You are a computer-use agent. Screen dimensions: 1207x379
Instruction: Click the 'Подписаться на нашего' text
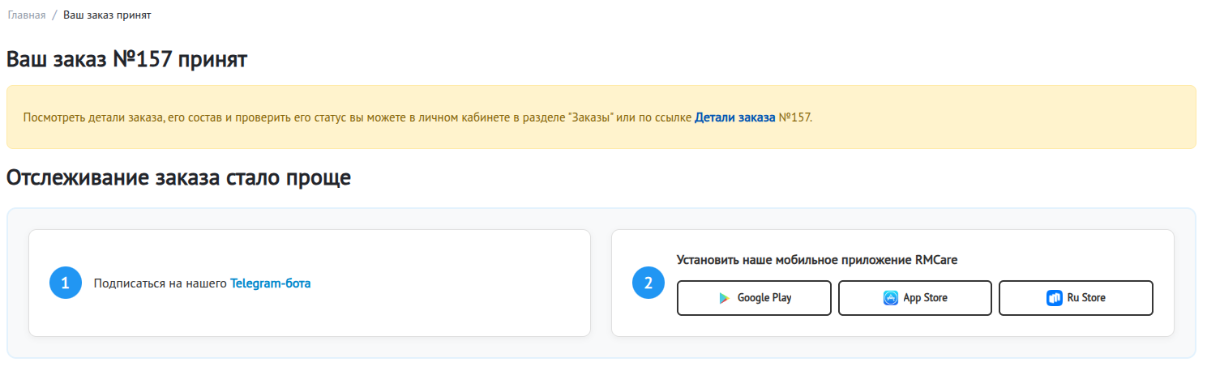coord(161,283)
